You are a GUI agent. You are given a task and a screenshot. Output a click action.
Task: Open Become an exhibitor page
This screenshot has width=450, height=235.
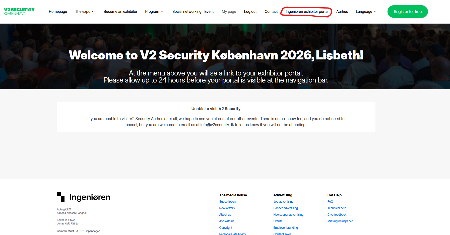tap(120, 12)
